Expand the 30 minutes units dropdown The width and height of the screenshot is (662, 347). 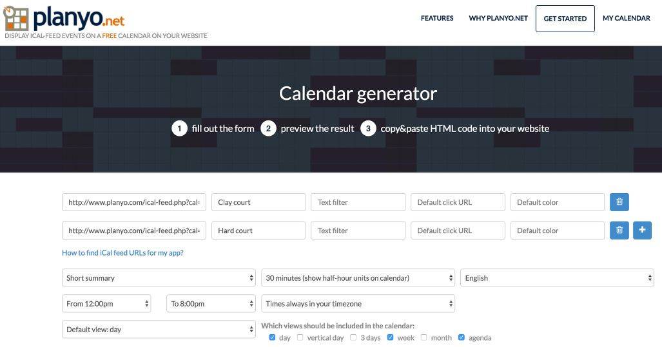pos(358,278)
